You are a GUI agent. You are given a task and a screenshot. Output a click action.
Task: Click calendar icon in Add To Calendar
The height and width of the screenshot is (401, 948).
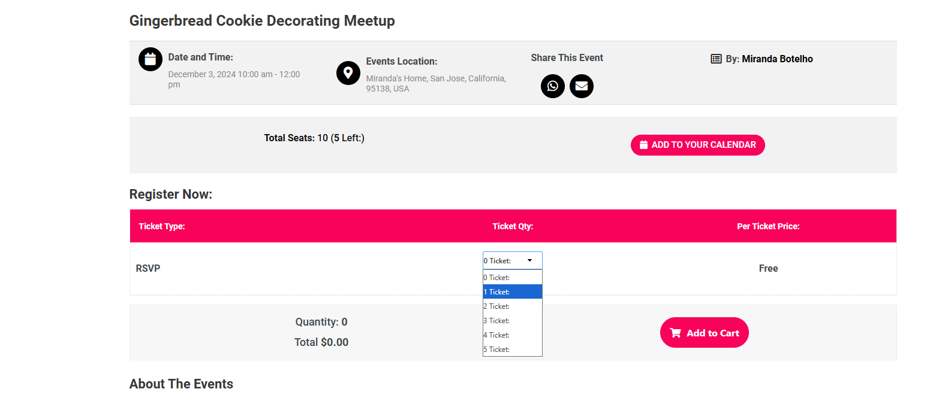coord(643,145)
